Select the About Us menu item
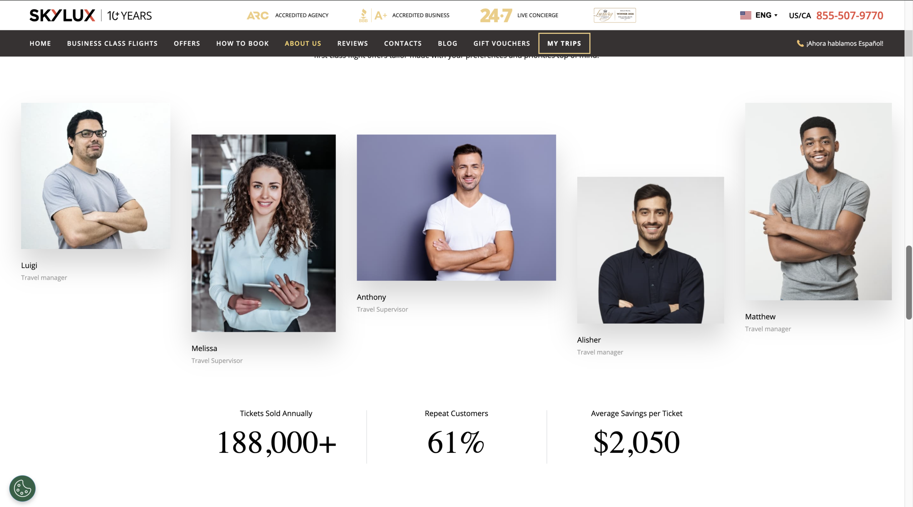913x507 pixels. click(303, 43)
